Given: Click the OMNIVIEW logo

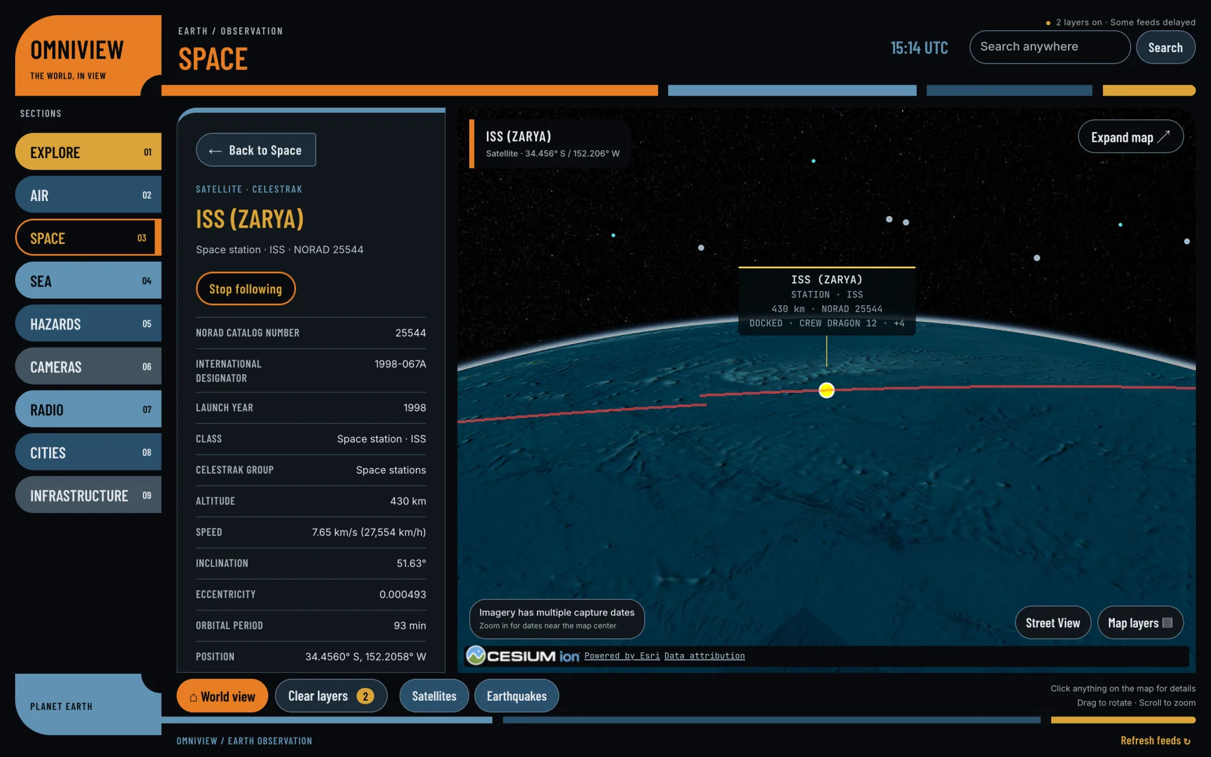Looking at the screenshot, I should click(x=88, y=56).
